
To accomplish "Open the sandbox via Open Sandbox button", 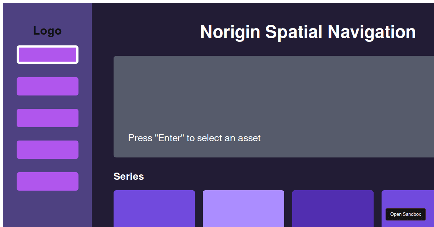I will point(405,214).
